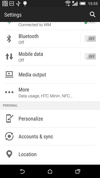Toggle the Bluetooth OFF switch
This screenshot has width=100, height=178.
coord(90,39)
